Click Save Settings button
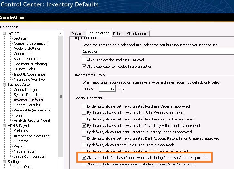 (13, 17)
